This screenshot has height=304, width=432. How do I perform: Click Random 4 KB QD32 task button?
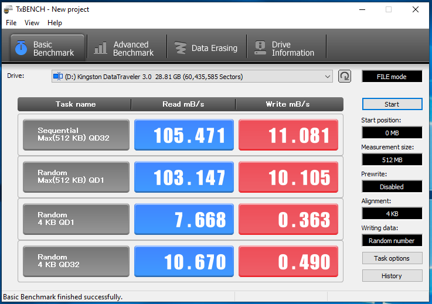[x=76, y=261]
